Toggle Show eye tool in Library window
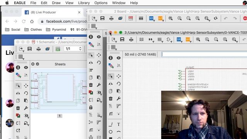The height and width of the screenshot is (139, 247). click(118, 58)
